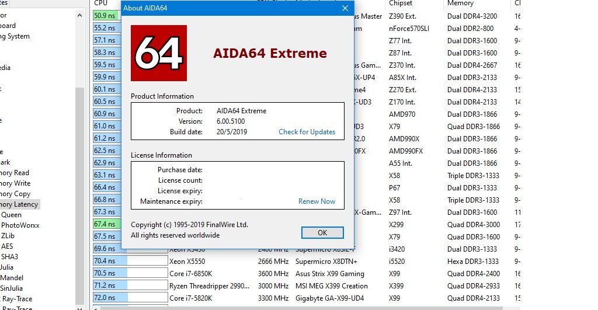Click the results list horizontal scrollbar
Viewport: 598px width, 310px height.
304,307
